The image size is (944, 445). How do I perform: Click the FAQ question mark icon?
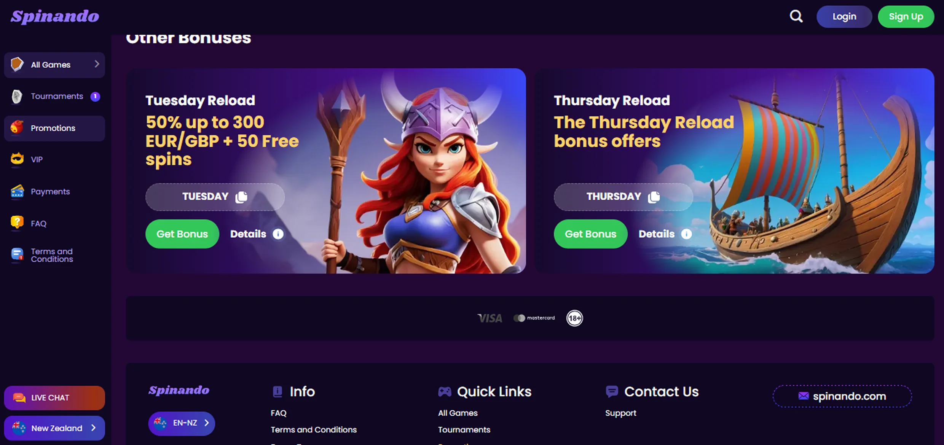pyautogui.click(x=17, y=223)
